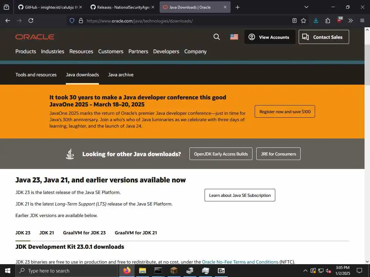
Task: Click Contact Sales button
Action: click(324, 37)
